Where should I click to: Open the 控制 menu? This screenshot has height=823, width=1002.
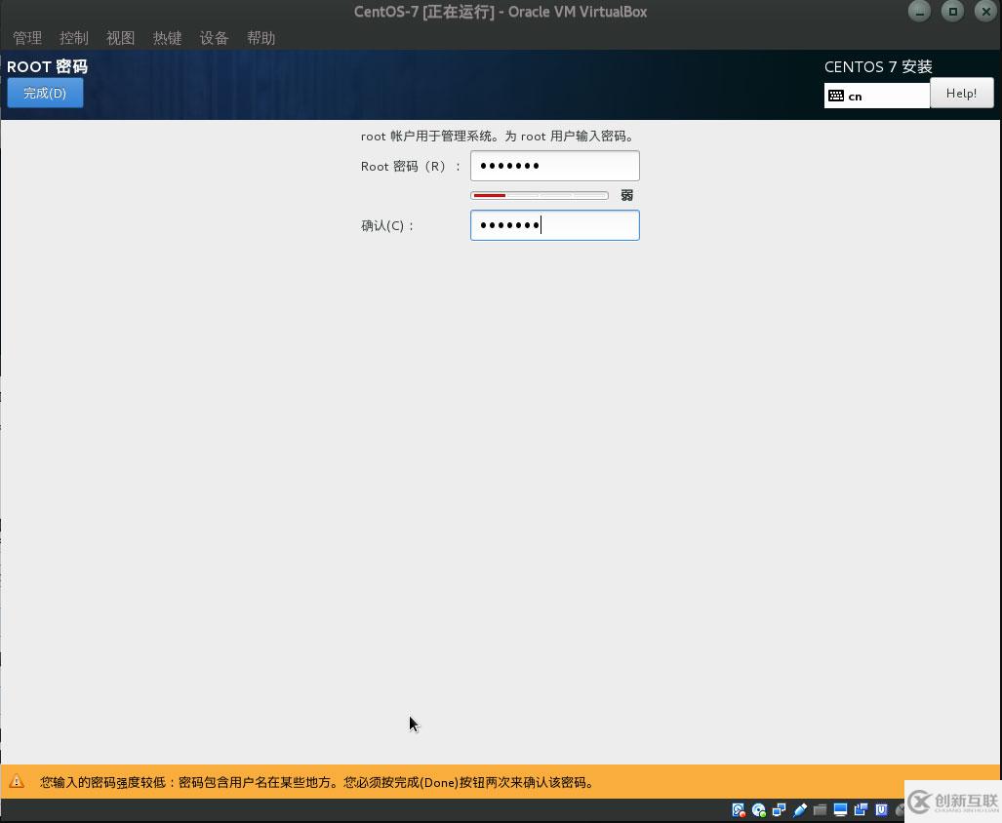click(x=74, y=38)
